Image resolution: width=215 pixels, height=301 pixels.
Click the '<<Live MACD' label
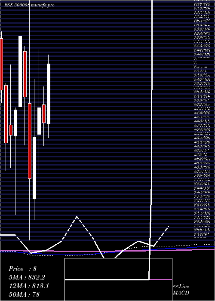click(181, 289)
